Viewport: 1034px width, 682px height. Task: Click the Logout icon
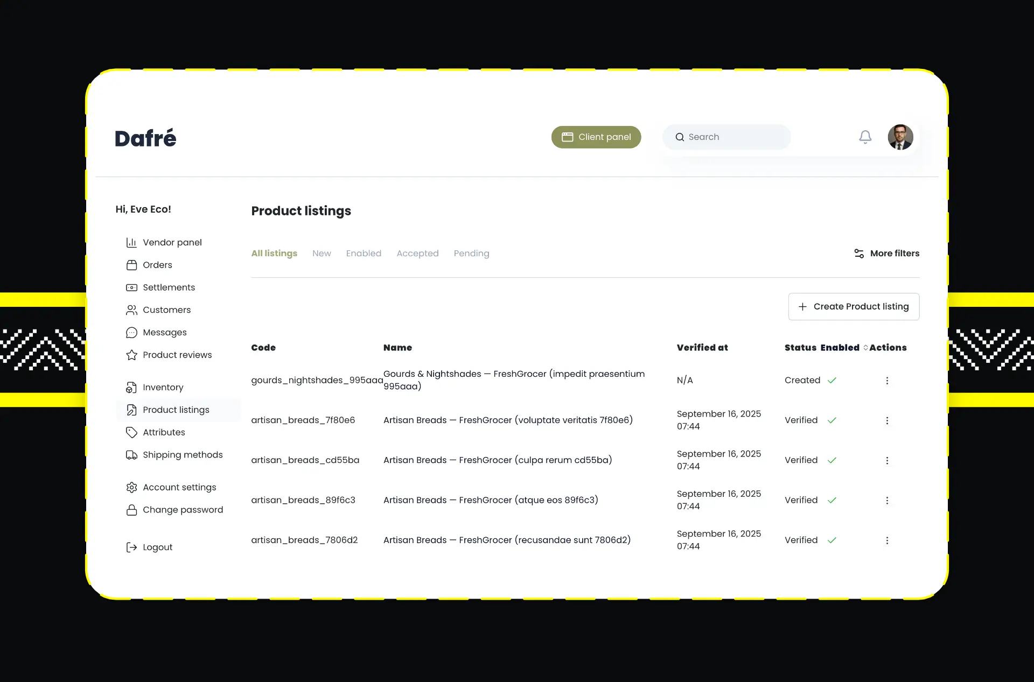131,547
